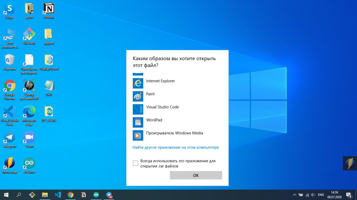Launch Telegram from the desktop

(9, 139)
